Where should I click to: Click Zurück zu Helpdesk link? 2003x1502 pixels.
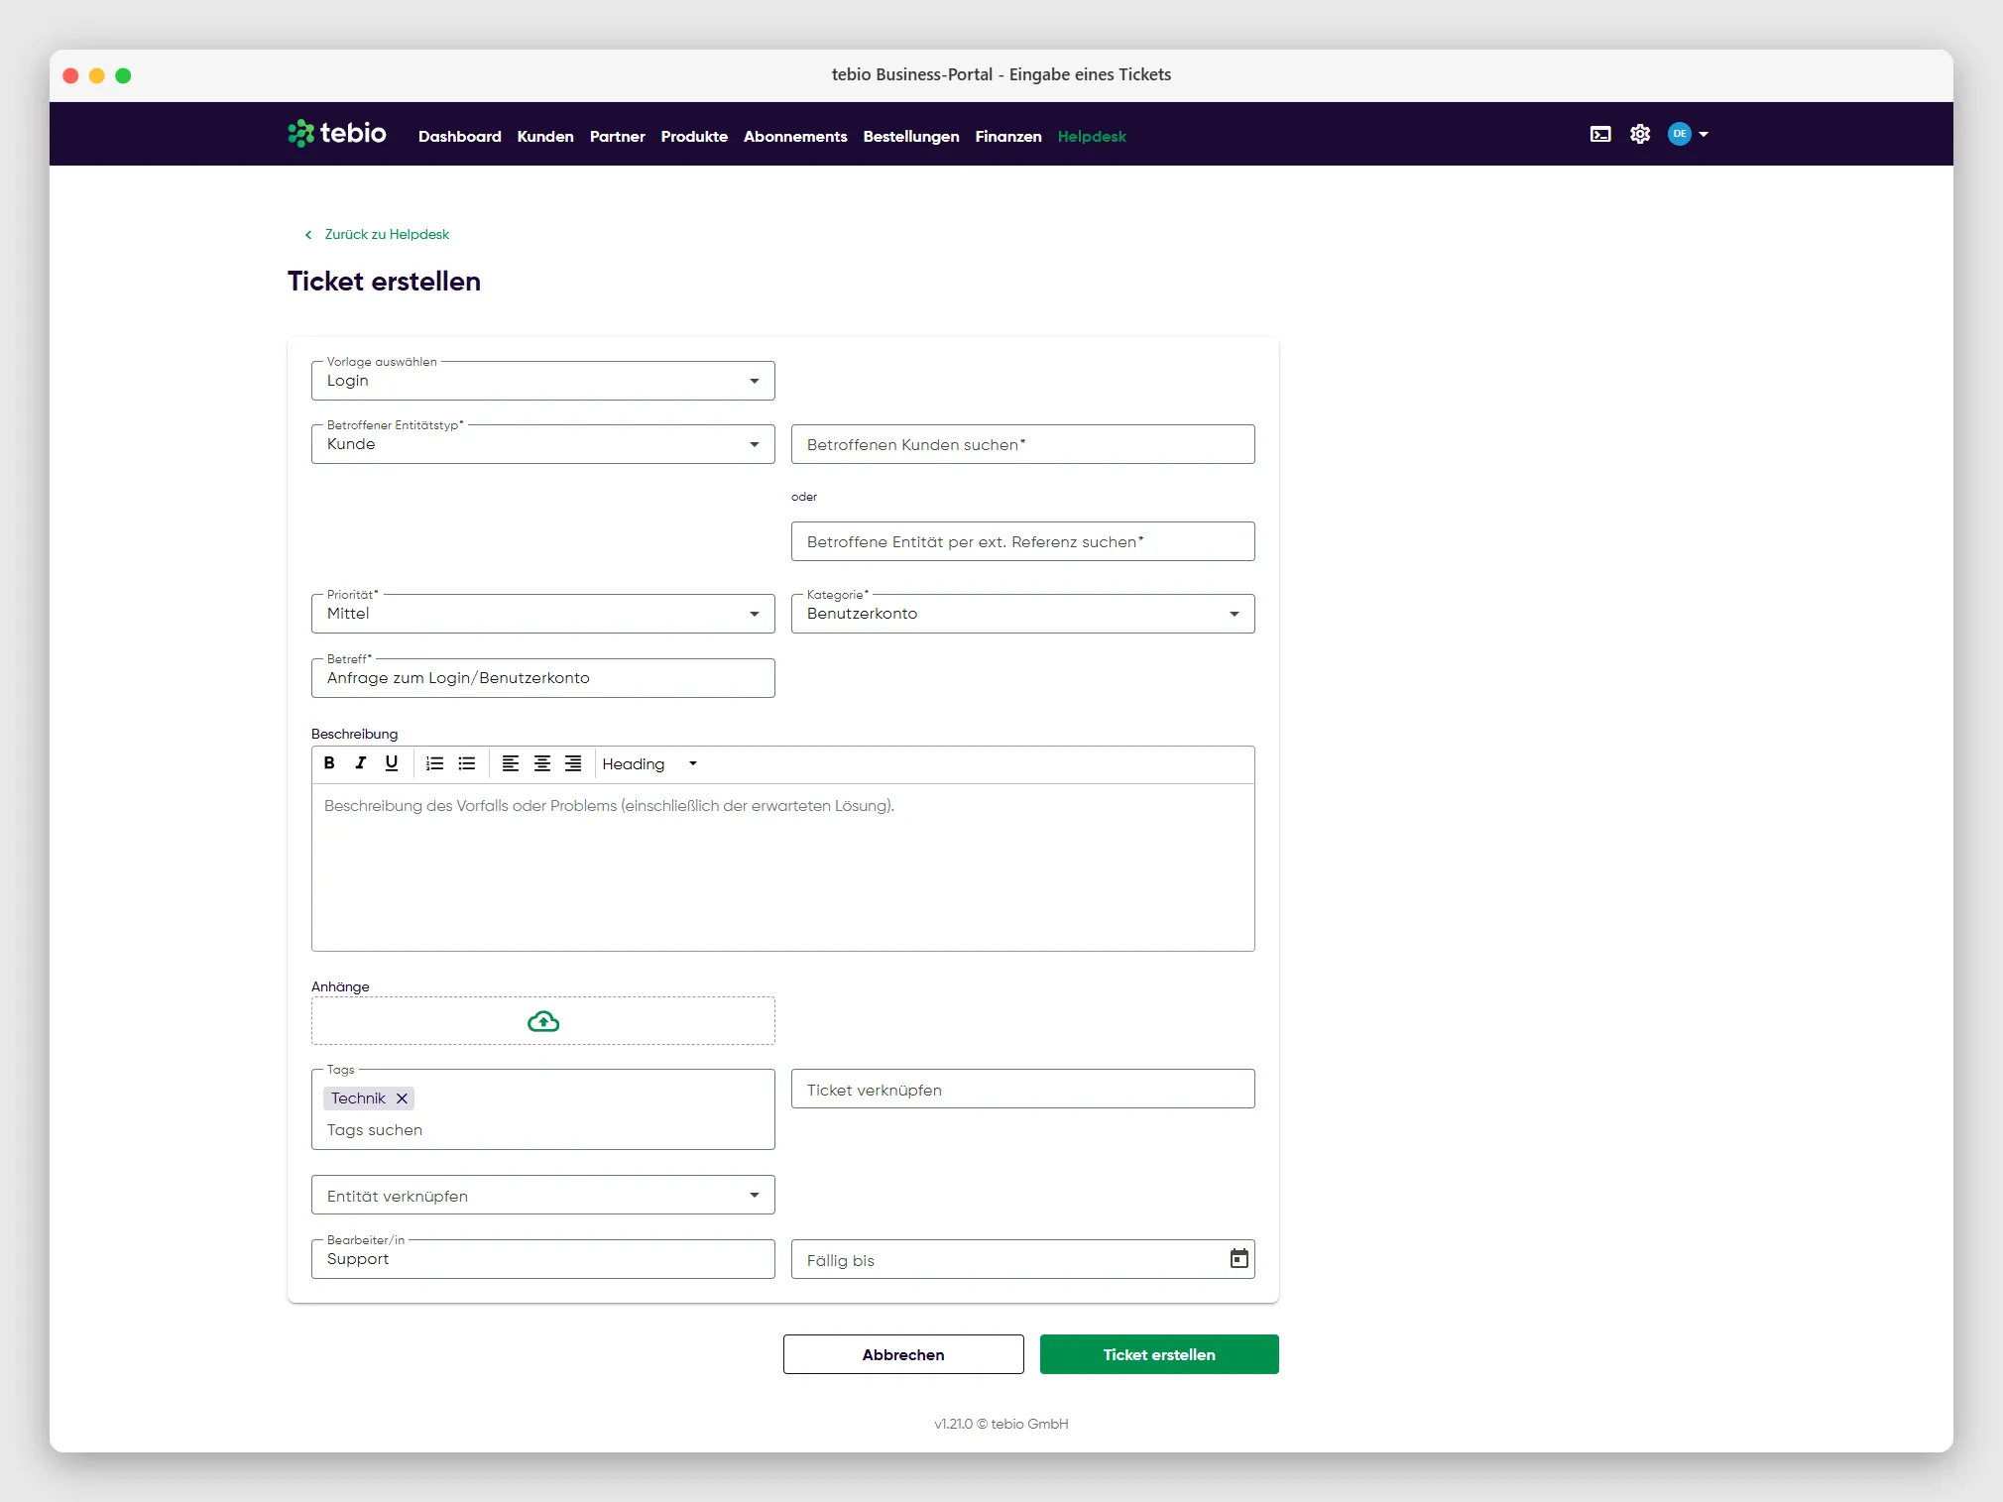tap(387, 235)
